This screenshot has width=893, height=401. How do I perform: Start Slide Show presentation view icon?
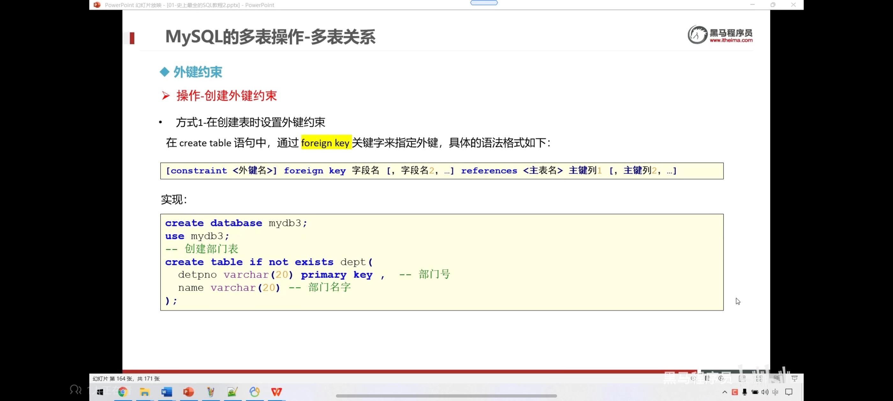[x=794, y=378]
